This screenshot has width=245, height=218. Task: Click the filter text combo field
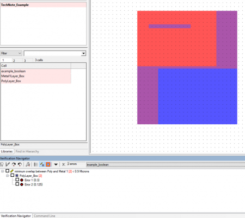(55, 53)
